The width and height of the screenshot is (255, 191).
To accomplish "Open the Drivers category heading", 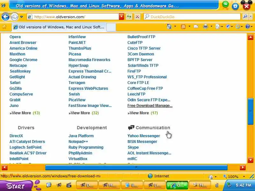I will [x=26, y=128].
